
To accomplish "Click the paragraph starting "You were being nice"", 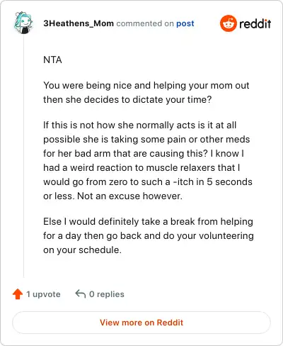I will click(146, 92).
